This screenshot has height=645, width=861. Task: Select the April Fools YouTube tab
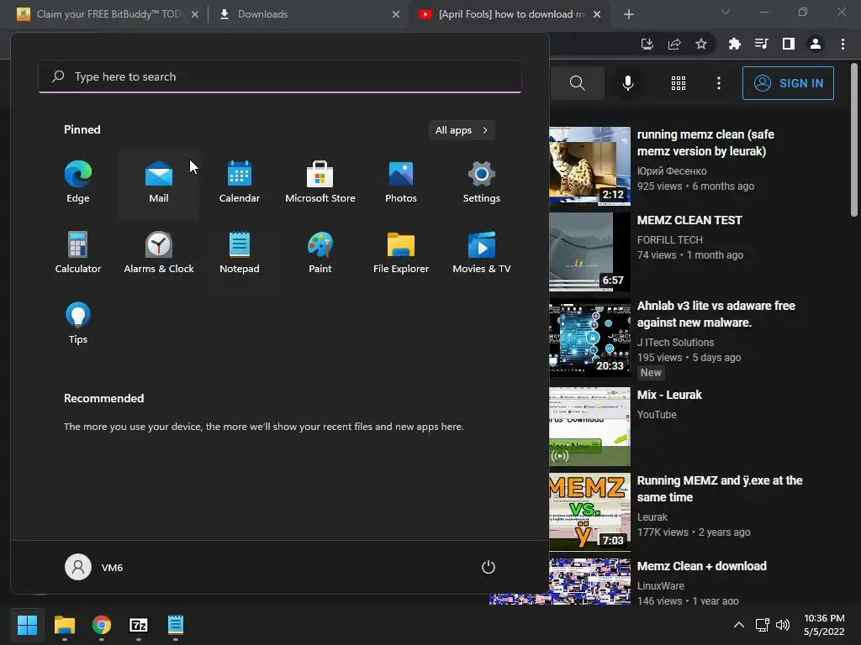click(x=508, y=14)
